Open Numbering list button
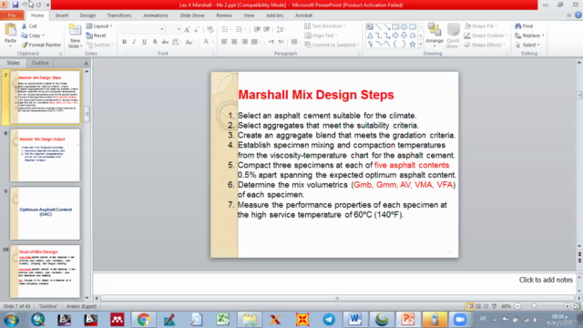583x328 pixels. pos(240,29)
